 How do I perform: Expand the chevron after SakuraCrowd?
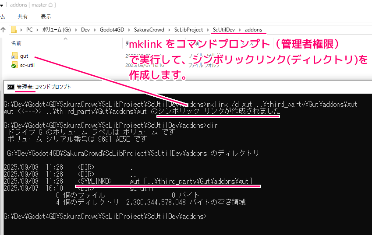click(169, 30)
